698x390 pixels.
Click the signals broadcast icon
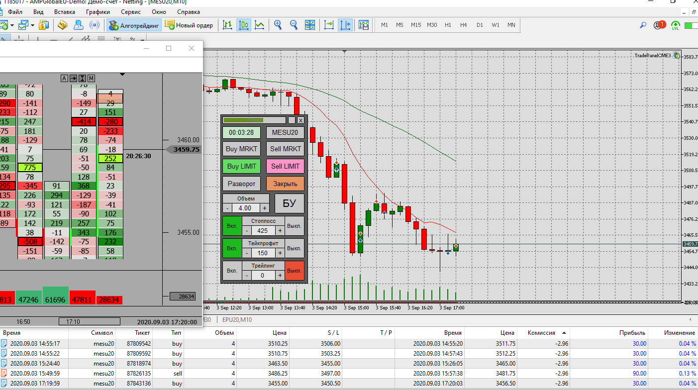click(x=94, y=25)
